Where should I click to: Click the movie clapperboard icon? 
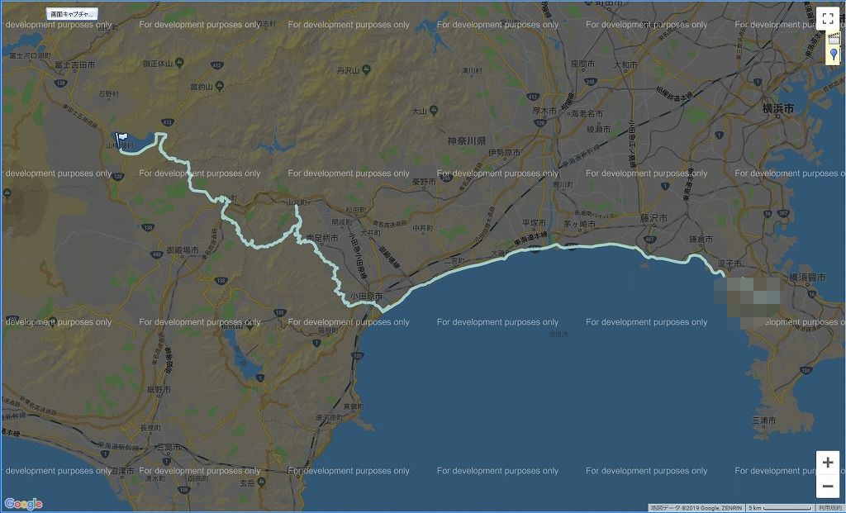coord(834,39)
